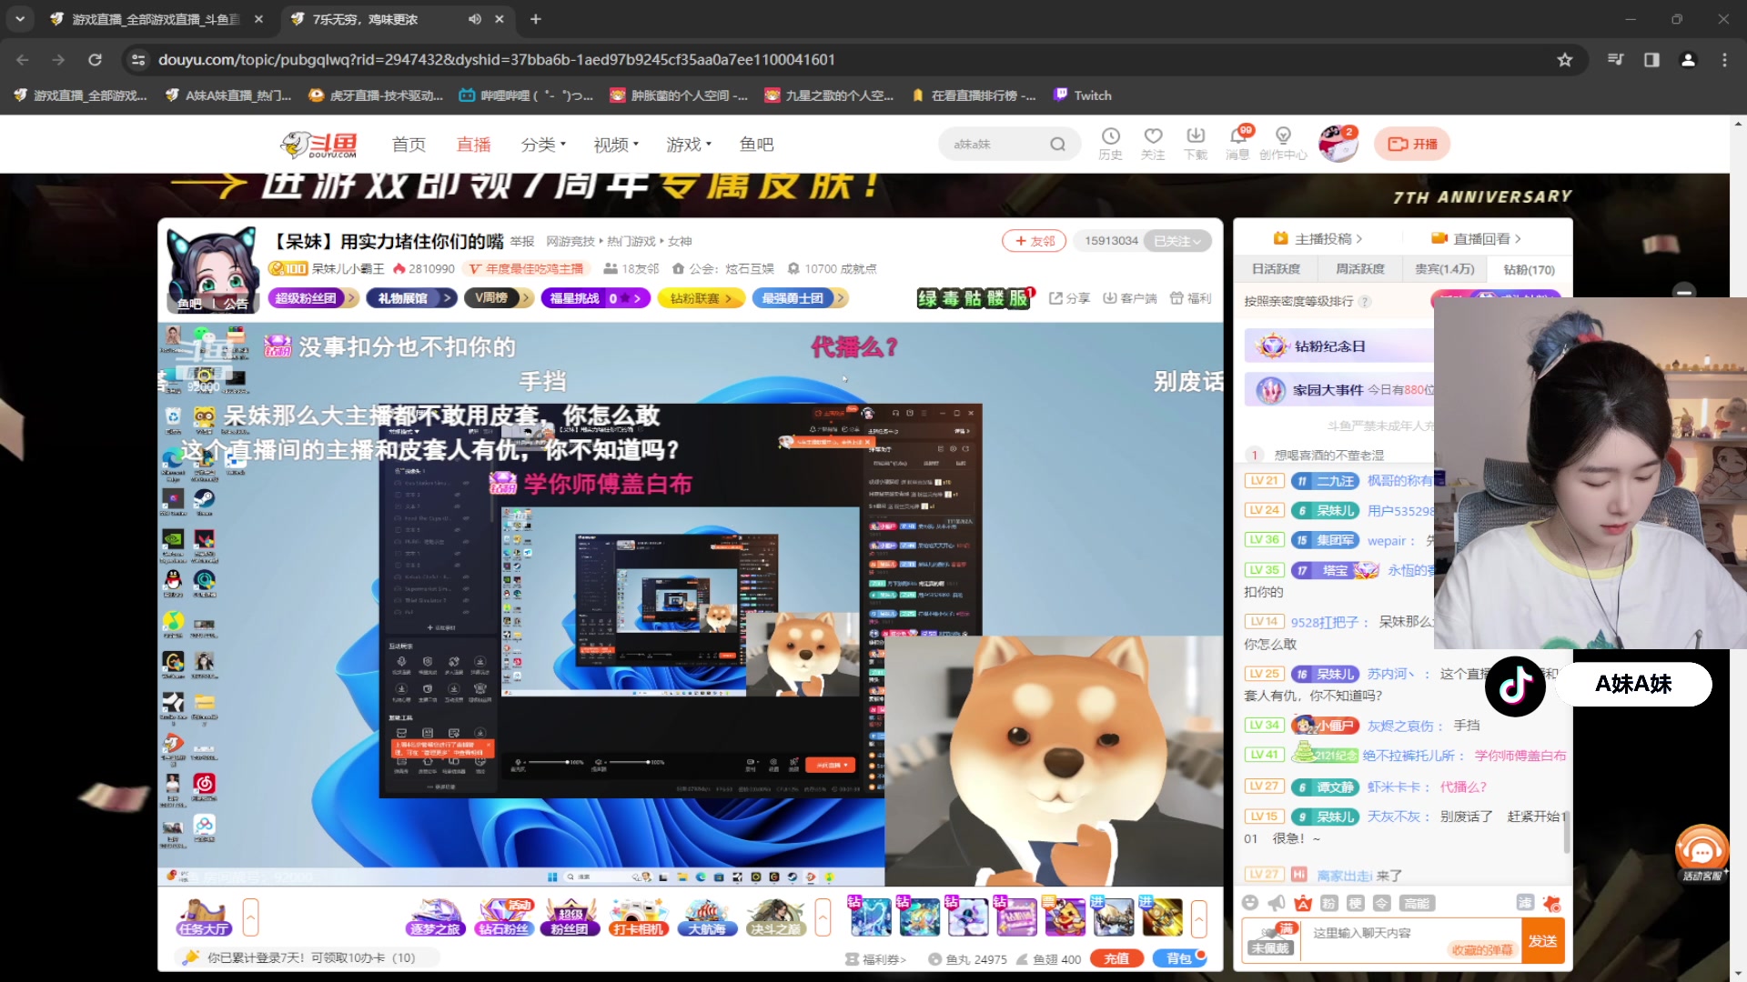
Task: Click the emoji icon in the chat toolbar
Action: (x=1252, y=902)
